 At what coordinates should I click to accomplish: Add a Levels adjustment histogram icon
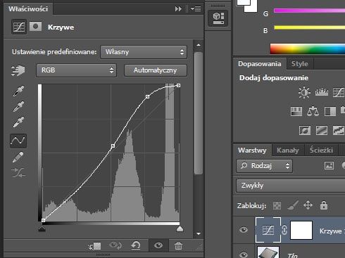tap(322, 92)
